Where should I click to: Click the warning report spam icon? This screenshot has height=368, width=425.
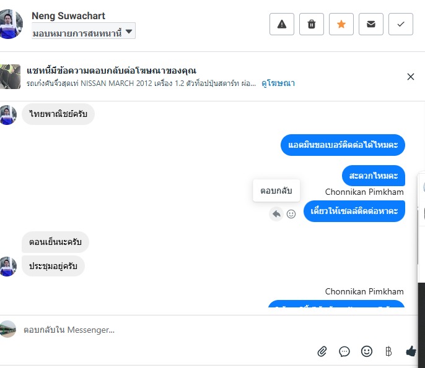[x=282, y=24]
